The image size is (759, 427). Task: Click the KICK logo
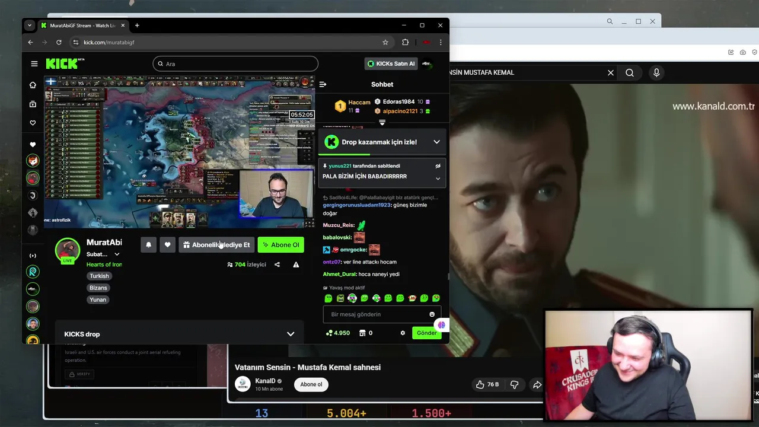(x=62, y=63)
